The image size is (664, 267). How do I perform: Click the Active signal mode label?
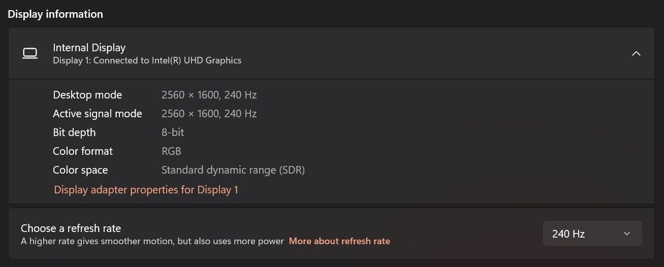coord(98,114)
